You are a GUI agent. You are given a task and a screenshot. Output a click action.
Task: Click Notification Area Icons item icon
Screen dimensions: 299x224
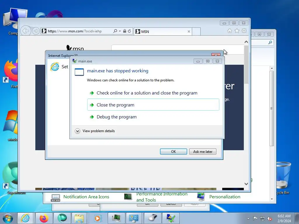[55, 197]
